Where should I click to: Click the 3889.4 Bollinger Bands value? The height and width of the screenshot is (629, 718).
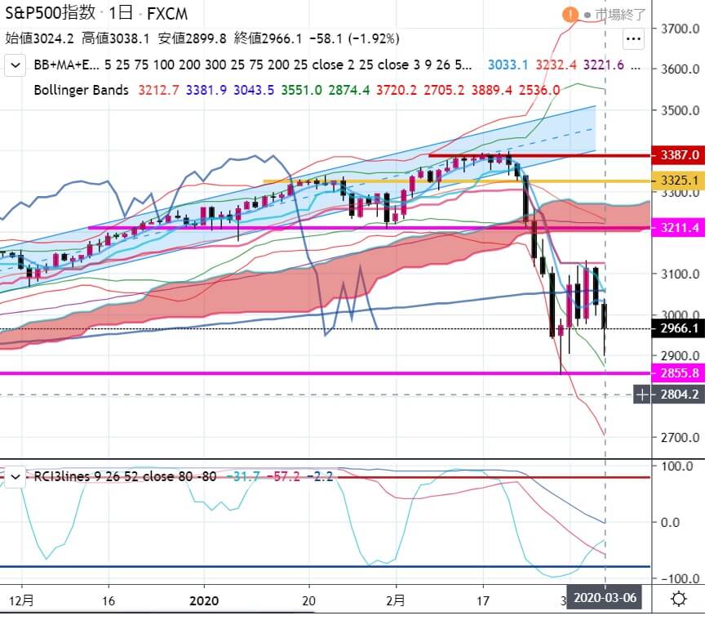coord(492,90)
